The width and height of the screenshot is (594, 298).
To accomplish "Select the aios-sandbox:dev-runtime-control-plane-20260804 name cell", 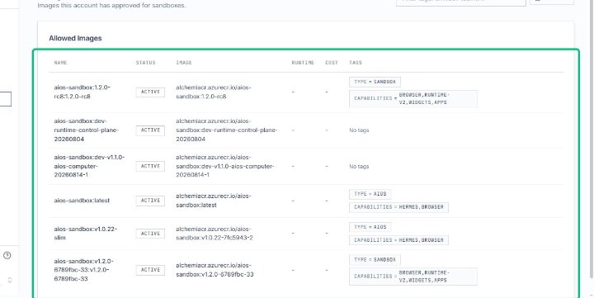I will tap(87, 130).
